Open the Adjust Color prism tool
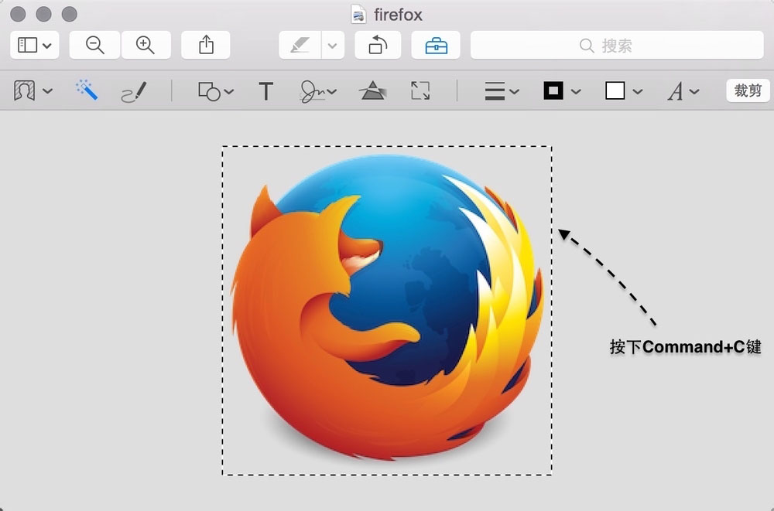 point(372,91)
